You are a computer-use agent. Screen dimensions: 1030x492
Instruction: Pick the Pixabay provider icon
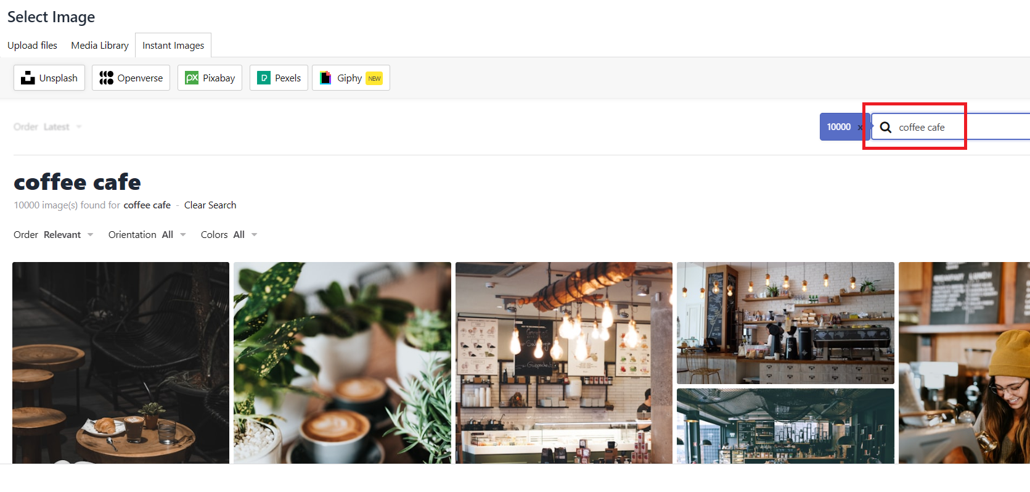click(192, 78)
